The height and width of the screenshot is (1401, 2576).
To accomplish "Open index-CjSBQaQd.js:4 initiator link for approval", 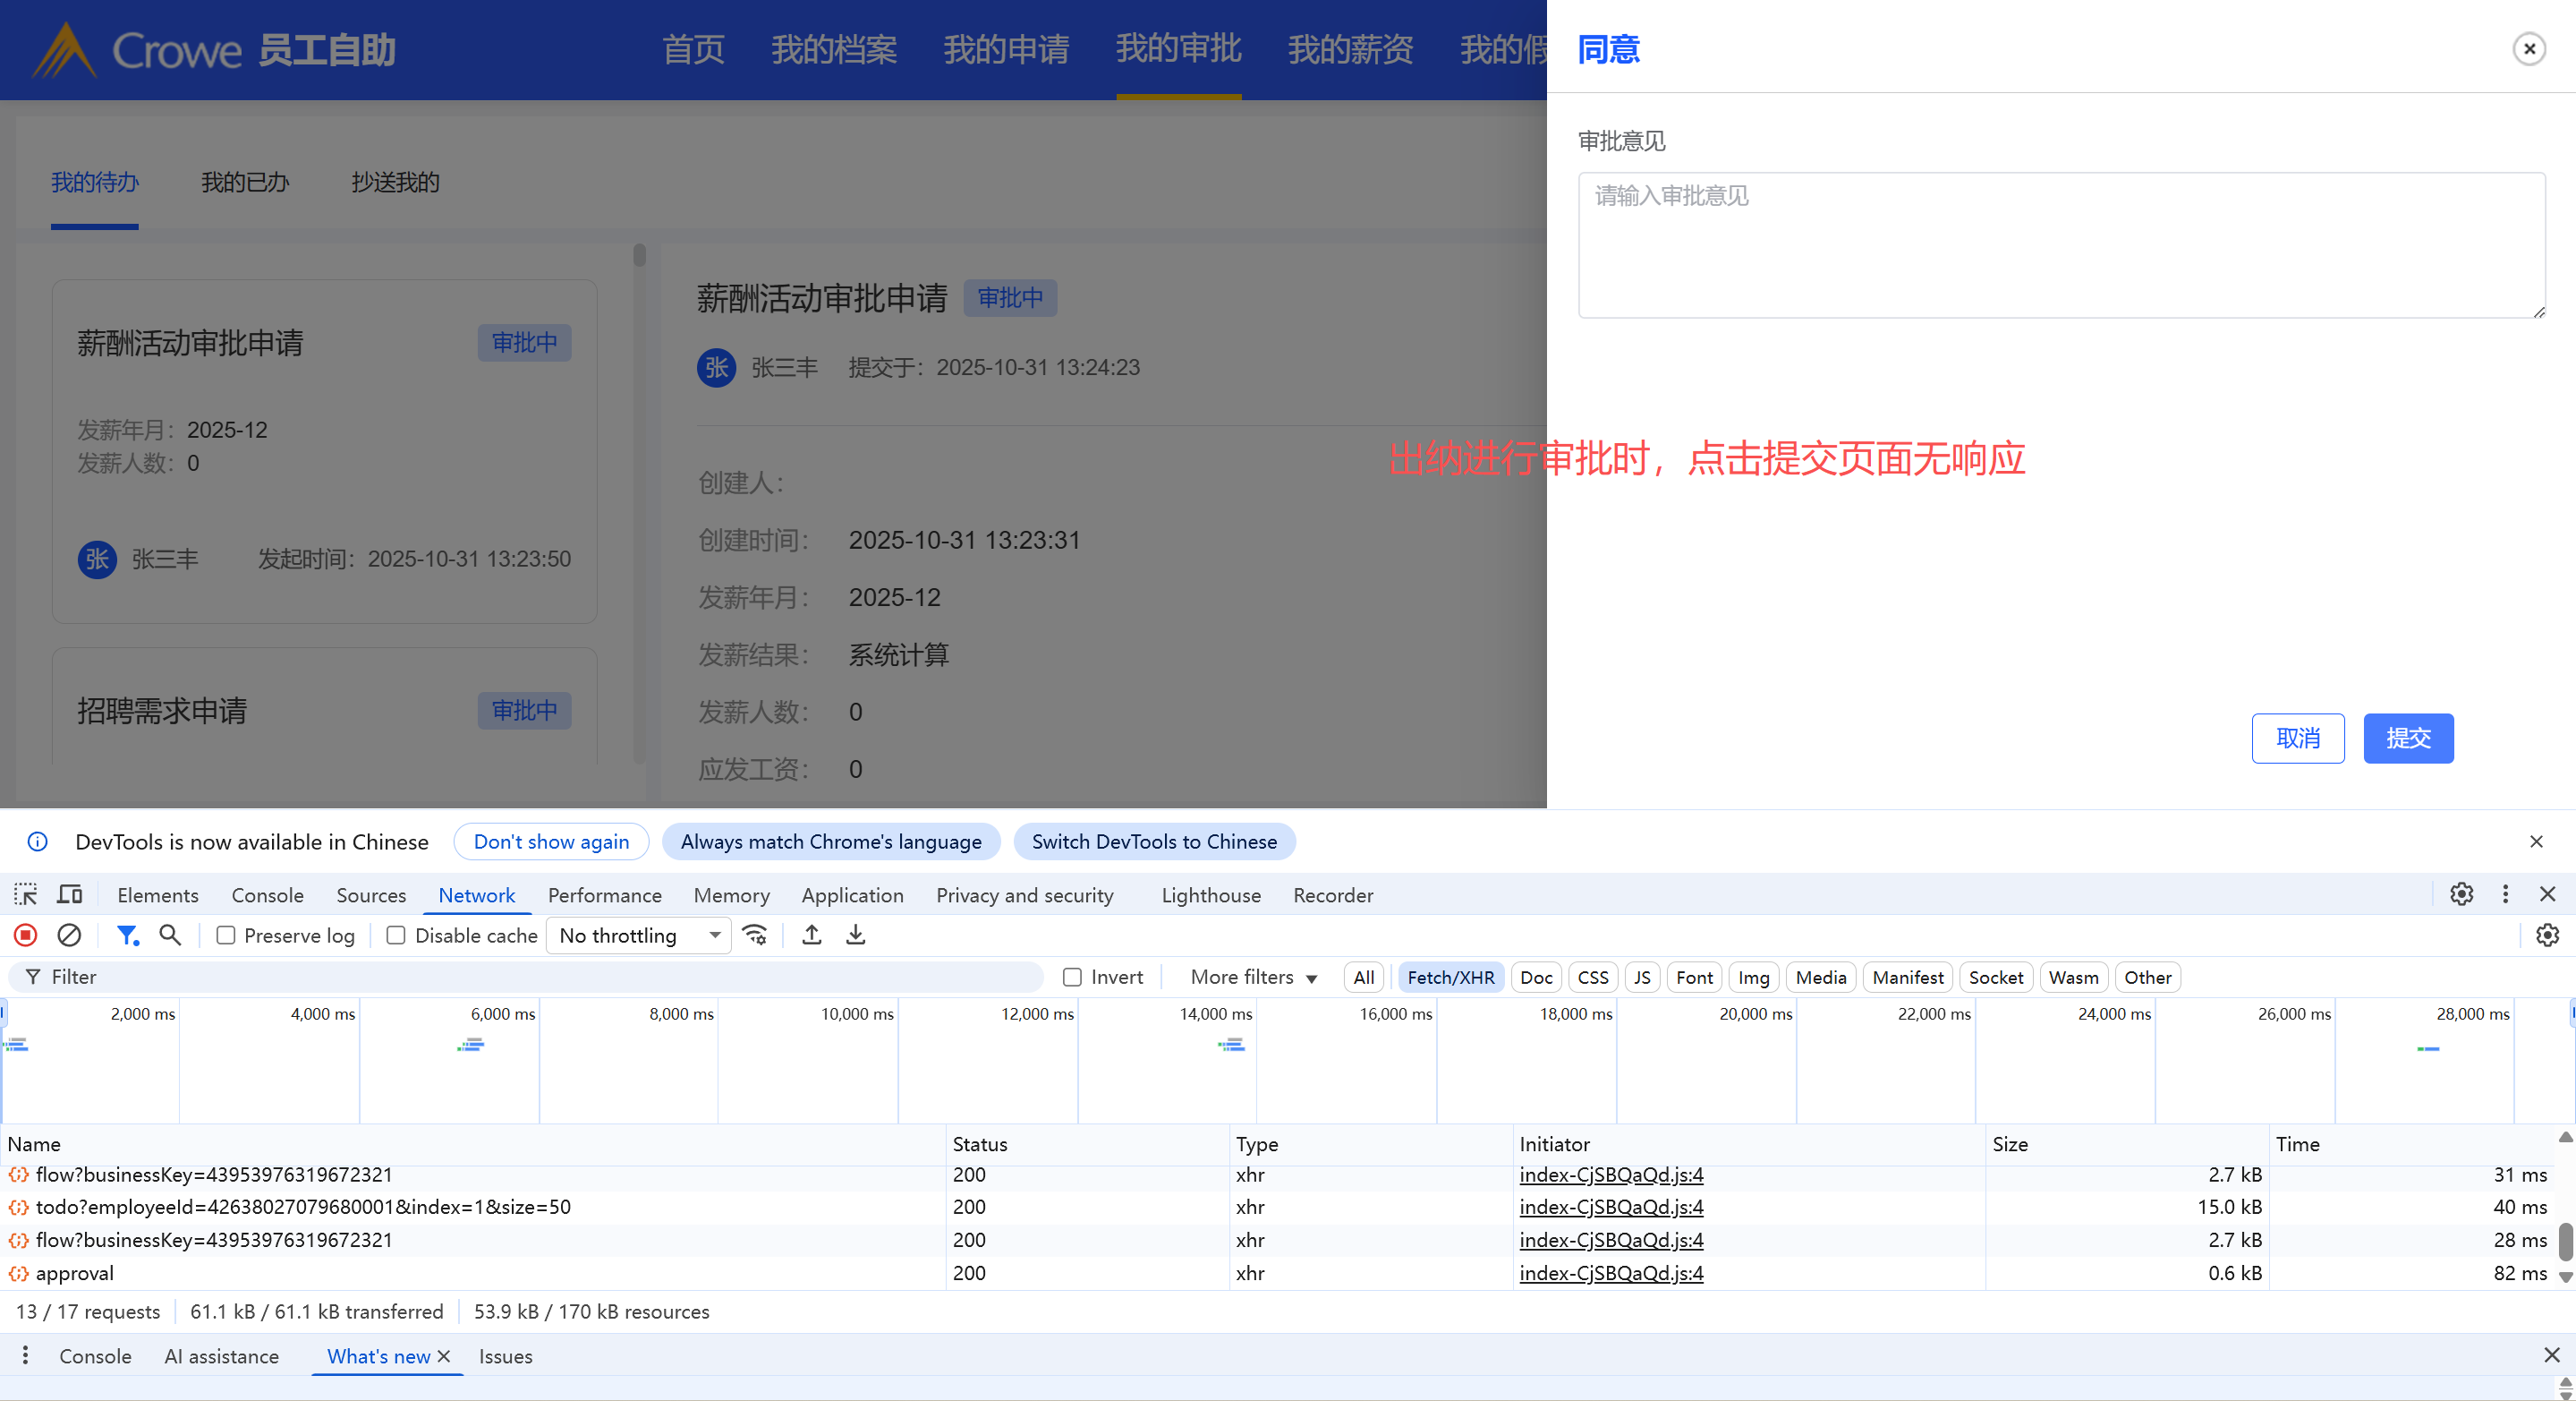I will tap(1611, 1273).
